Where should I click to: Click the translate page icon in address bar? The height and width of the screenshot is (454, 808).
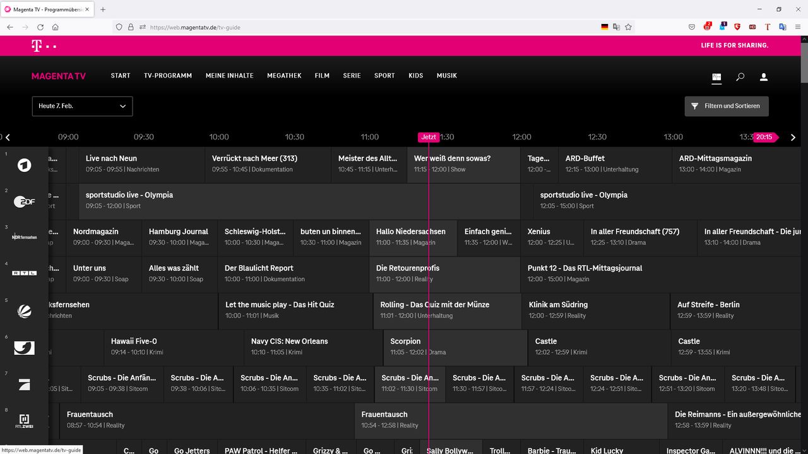click(x=616, y=27)
